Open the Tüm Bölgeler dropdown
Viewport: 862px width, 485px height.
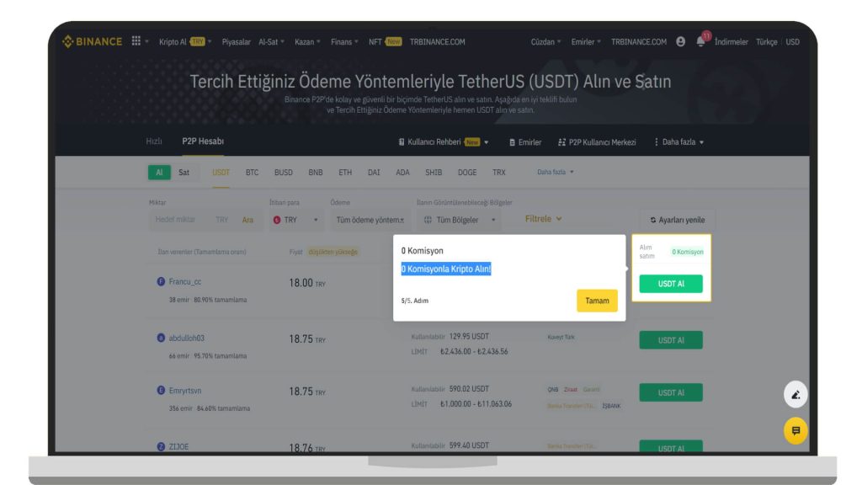coord(460,220)
